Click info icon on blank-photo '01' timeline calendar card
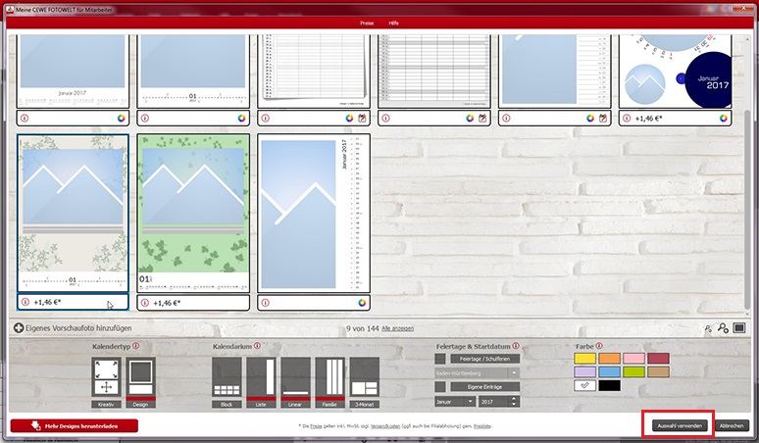Viewport: 759px width, 443px height. (145, 118)
